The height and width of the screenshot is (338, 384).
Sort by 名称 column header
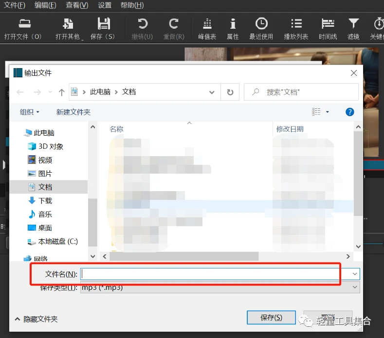pos(116,129)
